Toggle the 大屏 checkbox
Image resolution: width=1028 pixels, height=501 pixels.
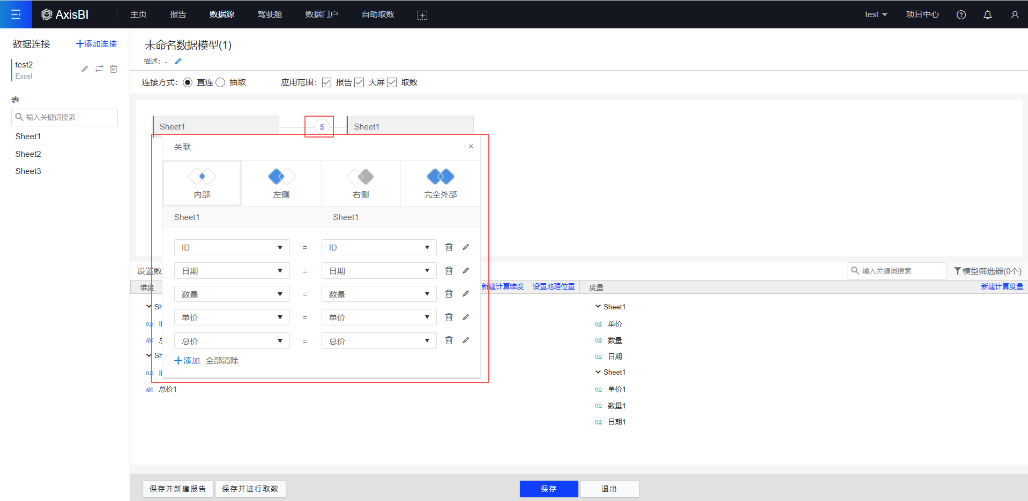359,82
